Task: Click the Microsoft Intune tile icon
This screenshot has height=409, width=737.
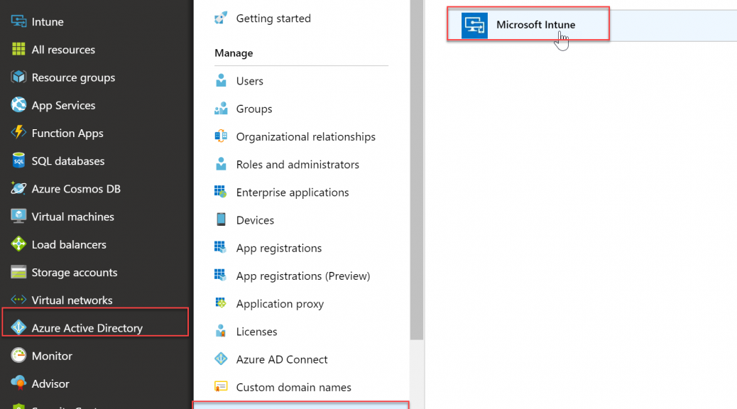Action: pyautogui.click(x=474, y=25)
